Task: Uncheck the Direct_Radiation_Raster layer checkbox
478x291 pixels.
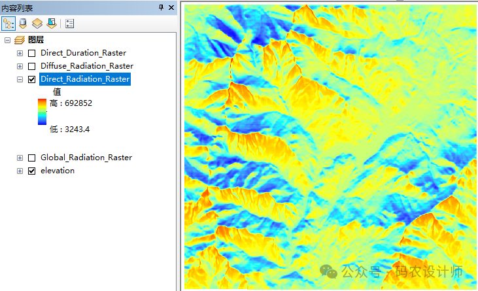Action: click(31, 79)
